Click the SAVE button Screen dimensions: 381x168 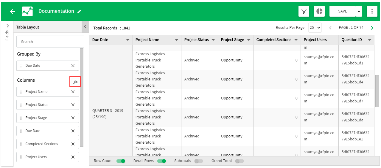343,11
